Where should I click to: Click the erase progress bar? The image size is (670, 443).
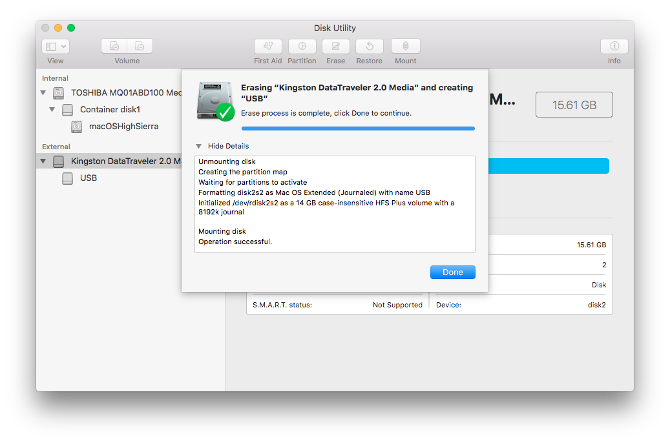pyautogui.click(x=358, y=128)
